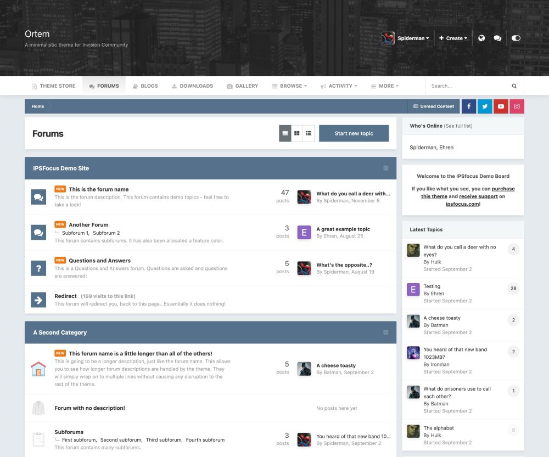Open the messages speech bubble icon
Image resolution: width=549 pixels, height=457 pixels.
click(497, 38)
